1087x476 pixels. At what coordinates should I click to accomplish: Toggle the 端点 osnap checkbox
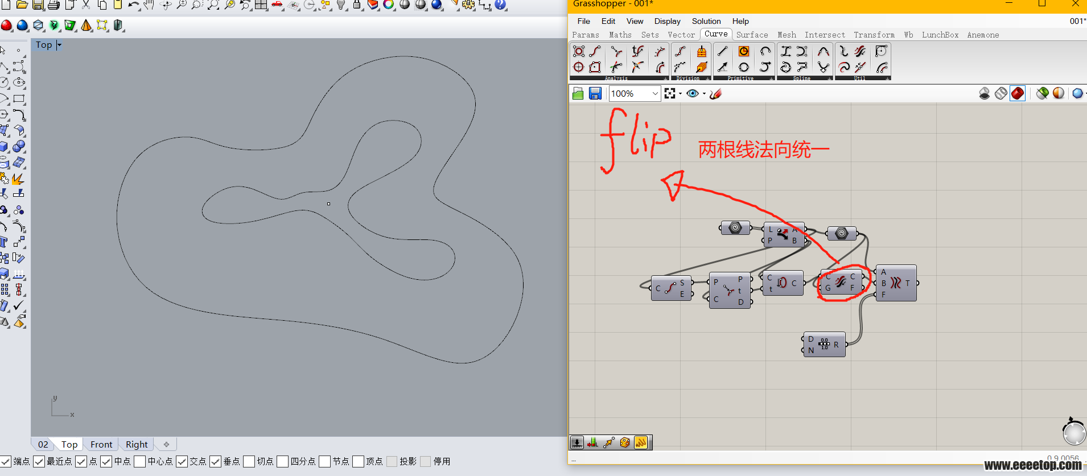[x=6, y=461]
